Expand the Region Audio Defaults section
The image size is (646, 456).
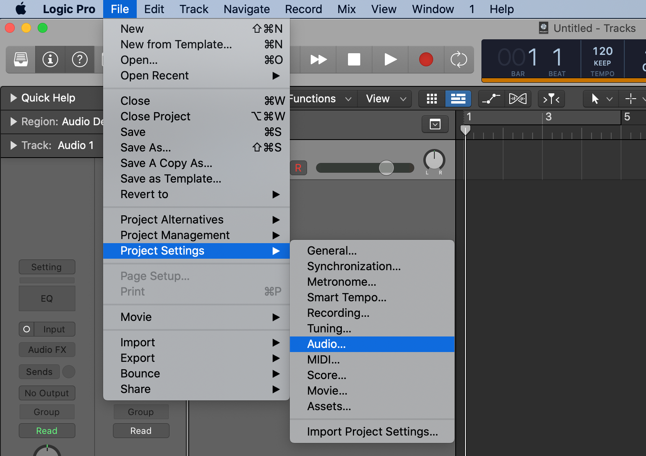click(14, 122)
